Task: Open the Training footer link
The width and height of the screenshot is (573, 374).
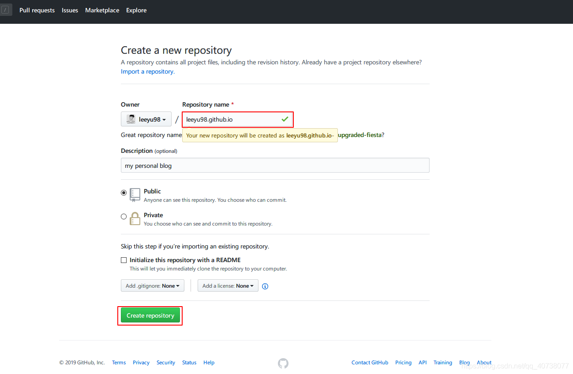Action: coord(443,363)
